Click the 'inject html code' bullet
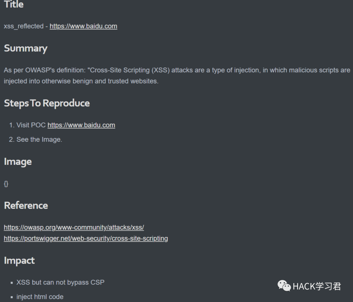Viewport: 353px width, 302px height. click(40, 297)
